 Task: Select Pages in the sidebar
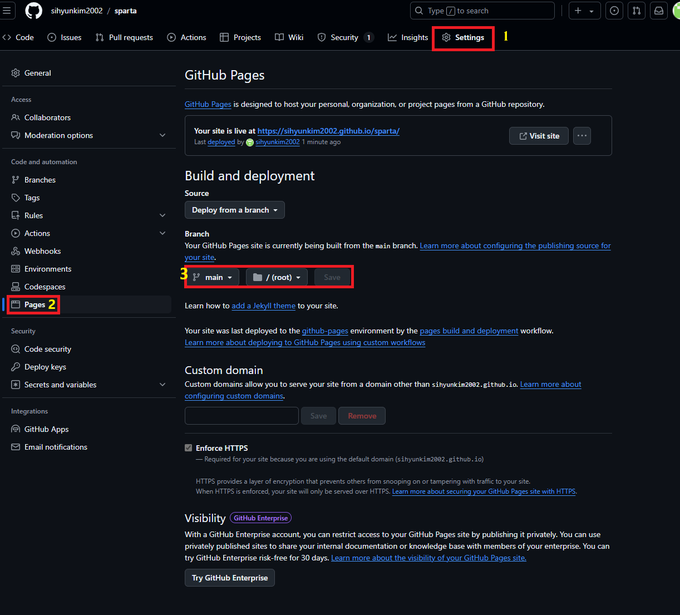[89, 304]
